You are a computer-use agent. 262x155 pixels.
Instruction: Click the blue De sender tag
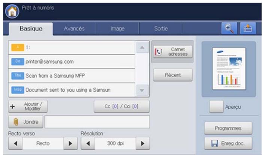(x=18, y=62)
